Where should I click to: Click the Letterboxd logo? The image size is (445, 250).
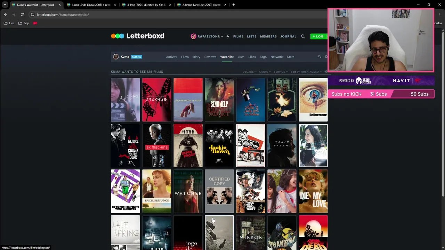coord(138,36)
